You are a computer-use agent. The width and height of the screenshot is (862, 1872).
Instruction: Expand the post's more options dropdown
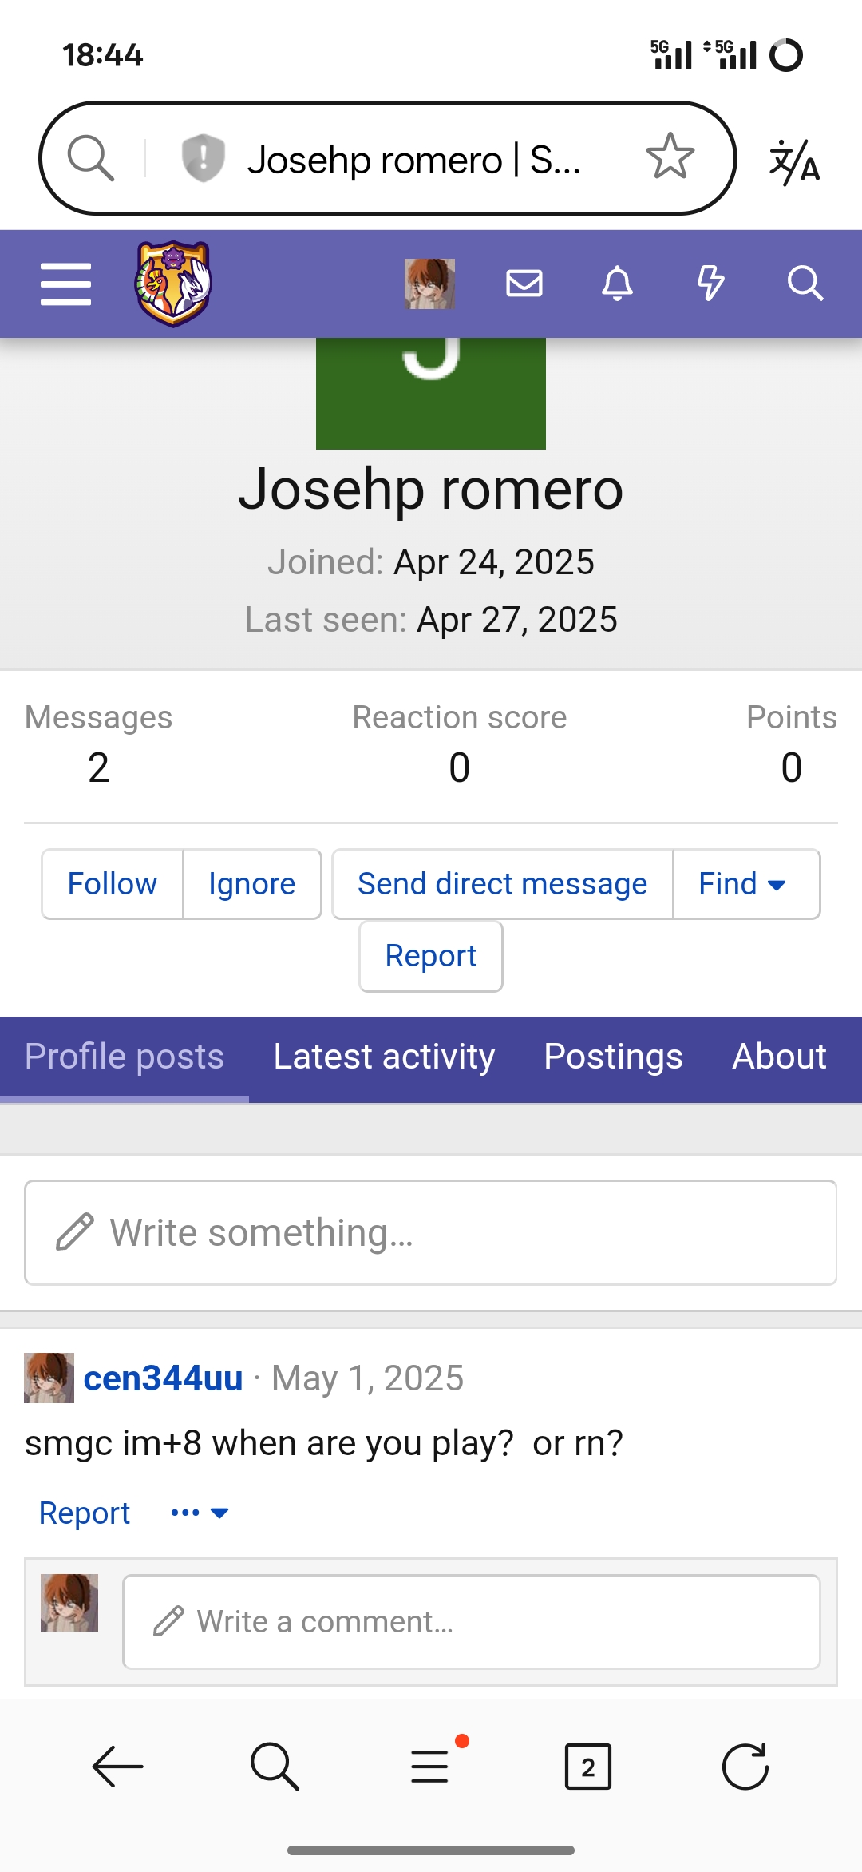click(x=200, y=1513)
